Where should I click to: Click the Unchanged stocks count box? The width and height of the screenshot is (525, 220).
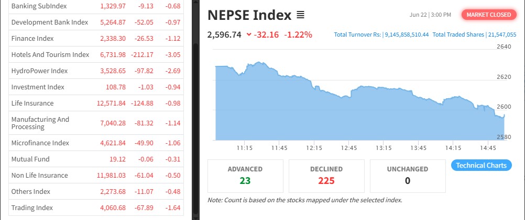tap(407, 176)
